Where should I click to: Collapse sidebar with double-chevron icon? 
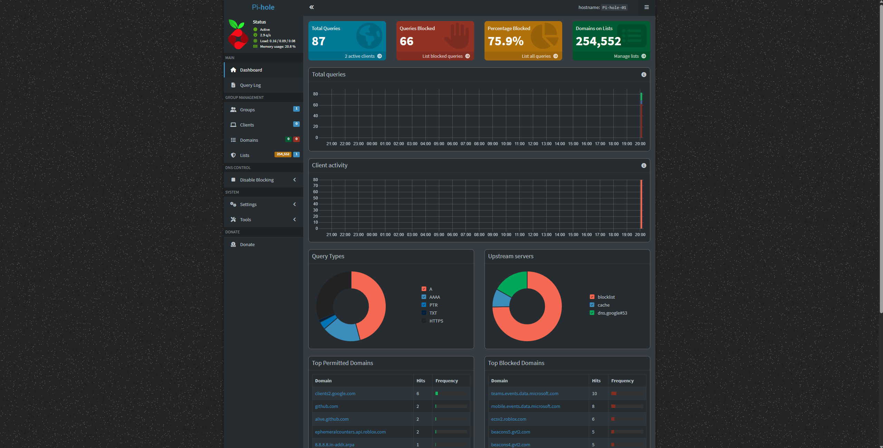(311, 7)
